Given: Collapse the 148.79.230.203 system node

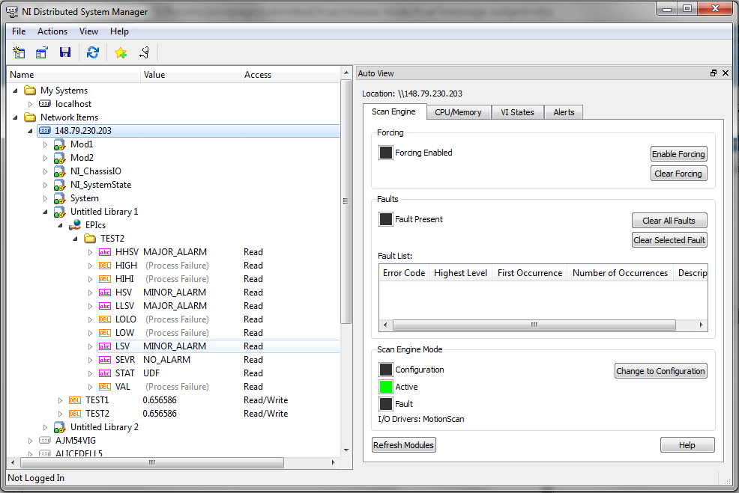Looking at the screenshot, I should pos(30,131).
